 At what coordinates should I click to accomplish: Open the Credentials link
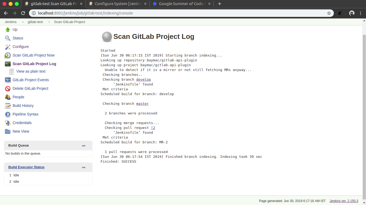22,123
